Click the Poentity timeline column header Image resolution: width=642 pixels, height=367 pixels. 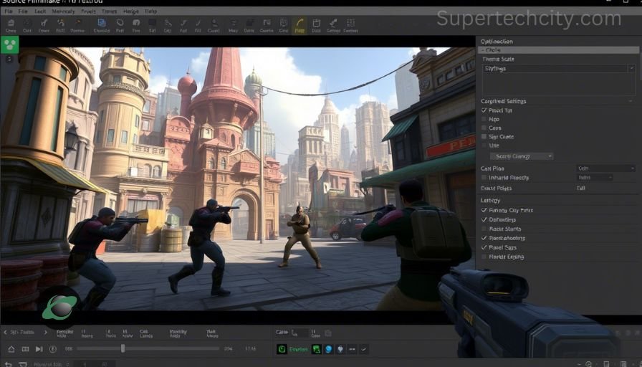[x=178, y=333]
